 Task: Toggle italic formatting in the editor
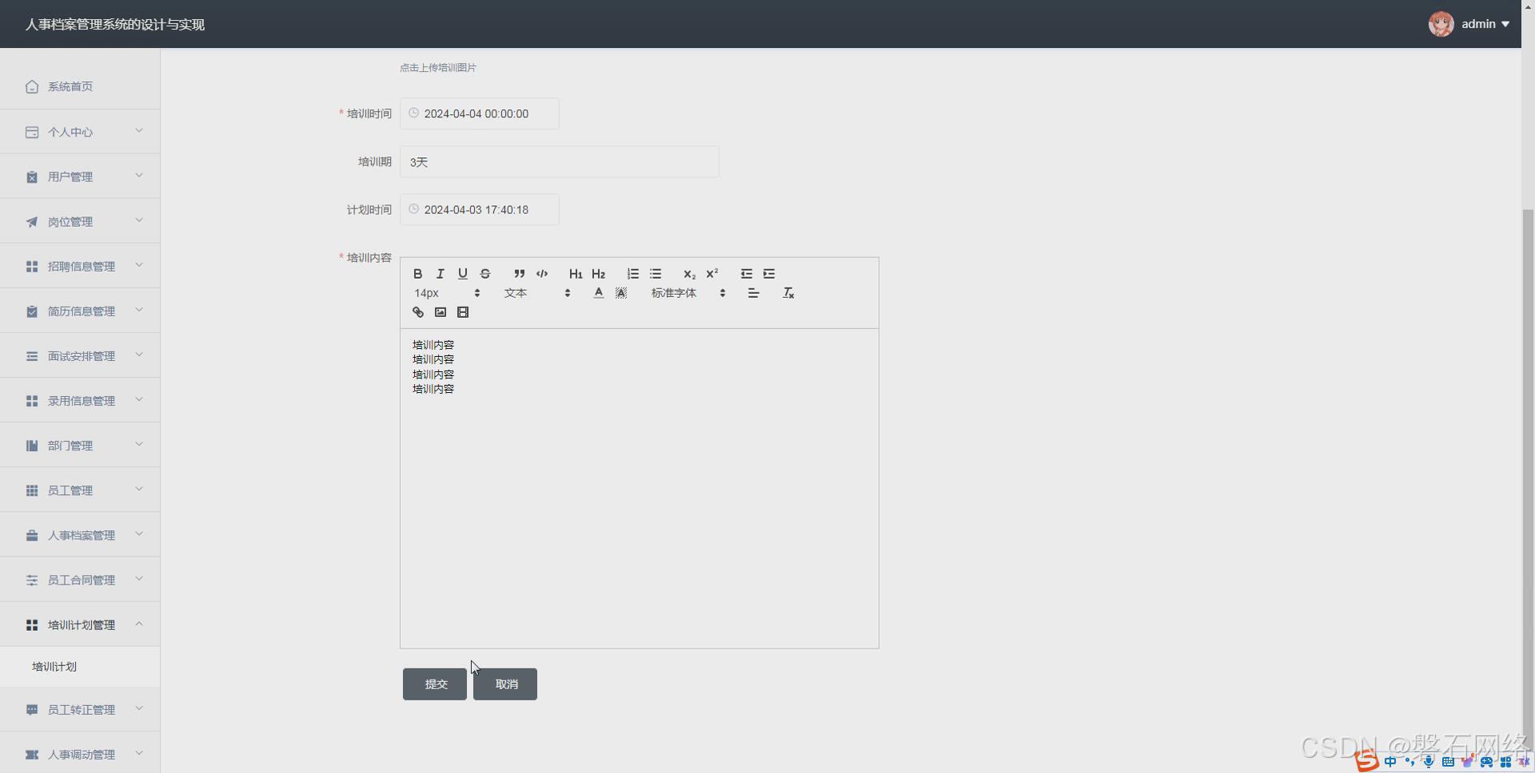pyautogui.click(x=440, y=274)
